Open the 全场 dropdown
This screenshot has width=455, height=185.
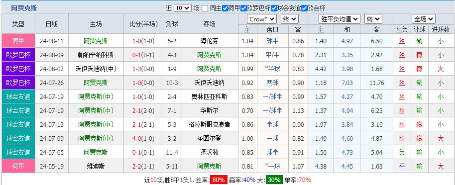[x=424, y=19]
